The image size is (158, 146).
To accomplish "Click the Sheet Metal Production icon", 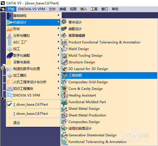I will click(64, 115).
